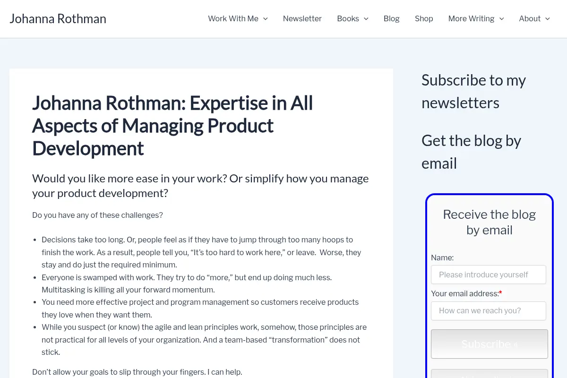Click the 'Receive the blog by email' form title

[490, 222]
